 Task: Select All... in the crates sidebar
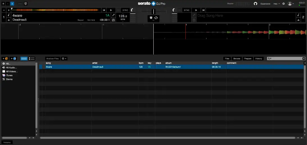tap(19, 64)
